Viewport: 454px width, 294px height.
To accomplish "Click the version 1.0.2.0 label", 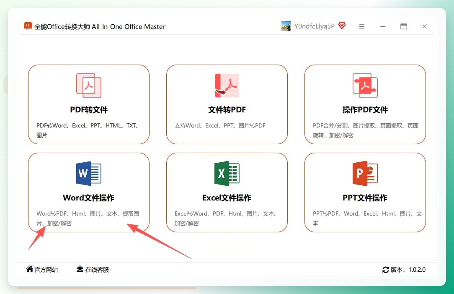I will (x=408, y=270).
